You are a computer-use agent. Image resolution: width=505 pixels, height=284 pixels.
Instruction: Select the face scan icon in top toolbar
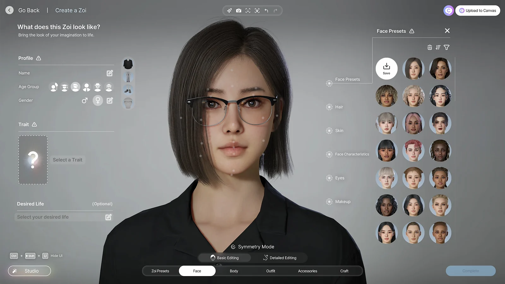coord(248,10)
